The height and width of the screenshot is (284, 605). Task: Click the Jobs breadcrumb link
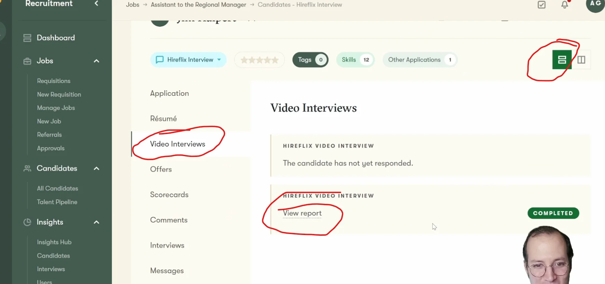coord(132,5)
